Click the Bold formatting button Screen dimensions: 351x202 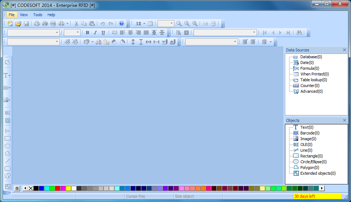87,33
